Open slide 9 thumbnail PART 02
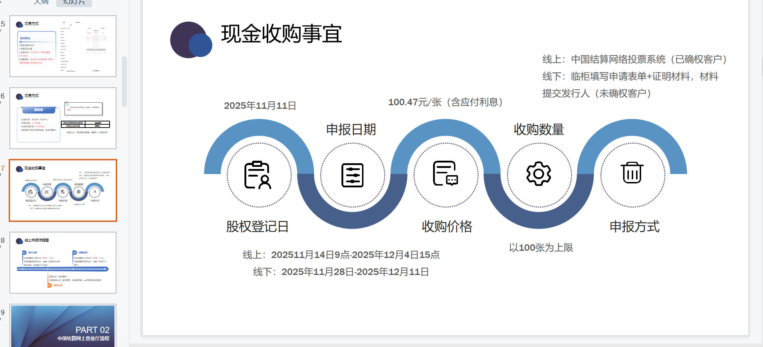The height and width of the screenshot is (347, 763). tap(63, 326)
